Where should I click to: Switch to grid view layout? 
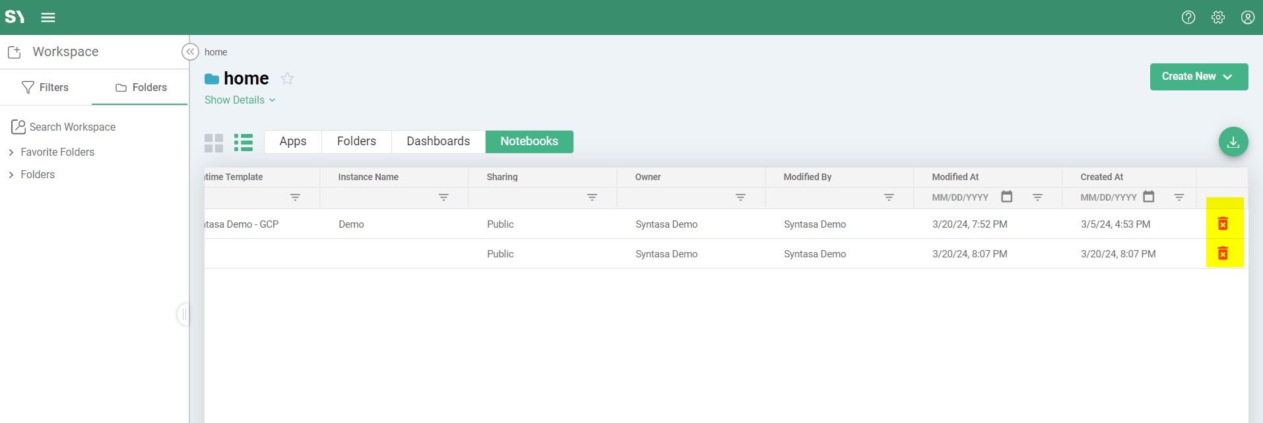point(214,143)
